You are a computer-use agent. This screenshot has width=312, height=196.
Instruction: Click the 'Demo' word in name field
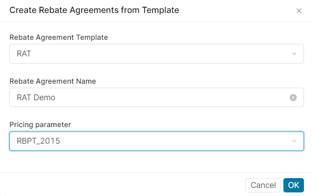(x=45, y=98)
